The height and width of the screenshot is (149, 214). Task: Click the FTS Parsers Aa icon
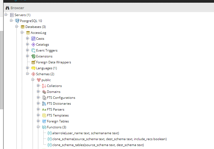pyautogui.click(x=44, y=110)
